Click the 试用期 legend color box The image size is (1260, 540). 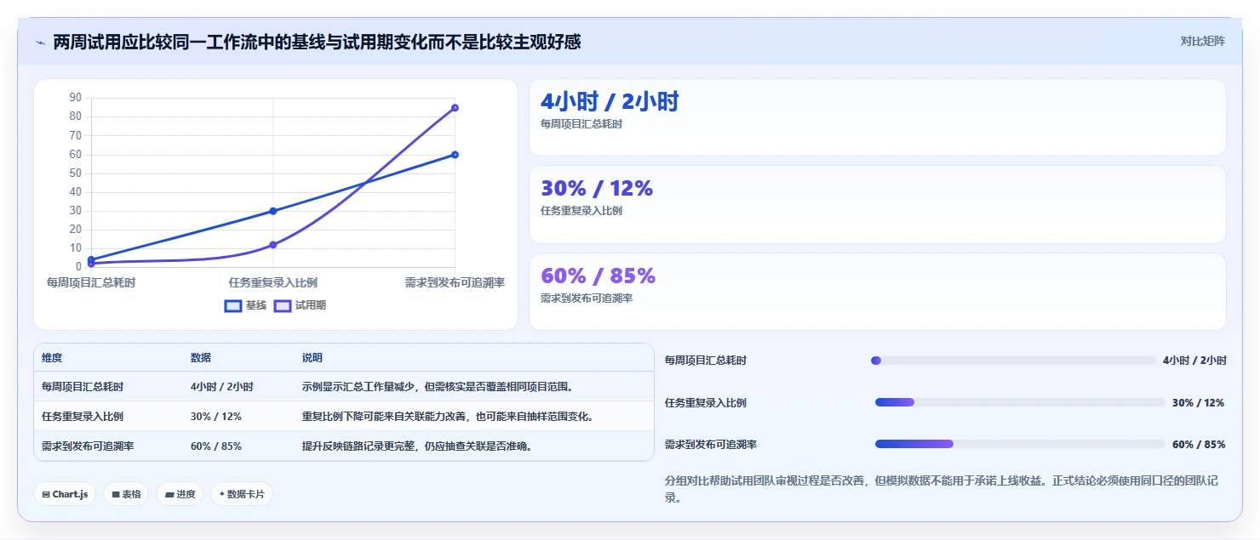click(283, 305)
